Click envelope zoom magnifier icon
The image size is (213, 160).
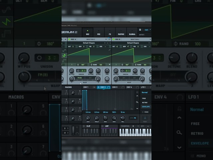pyautogui.click(x=137, y=102)
